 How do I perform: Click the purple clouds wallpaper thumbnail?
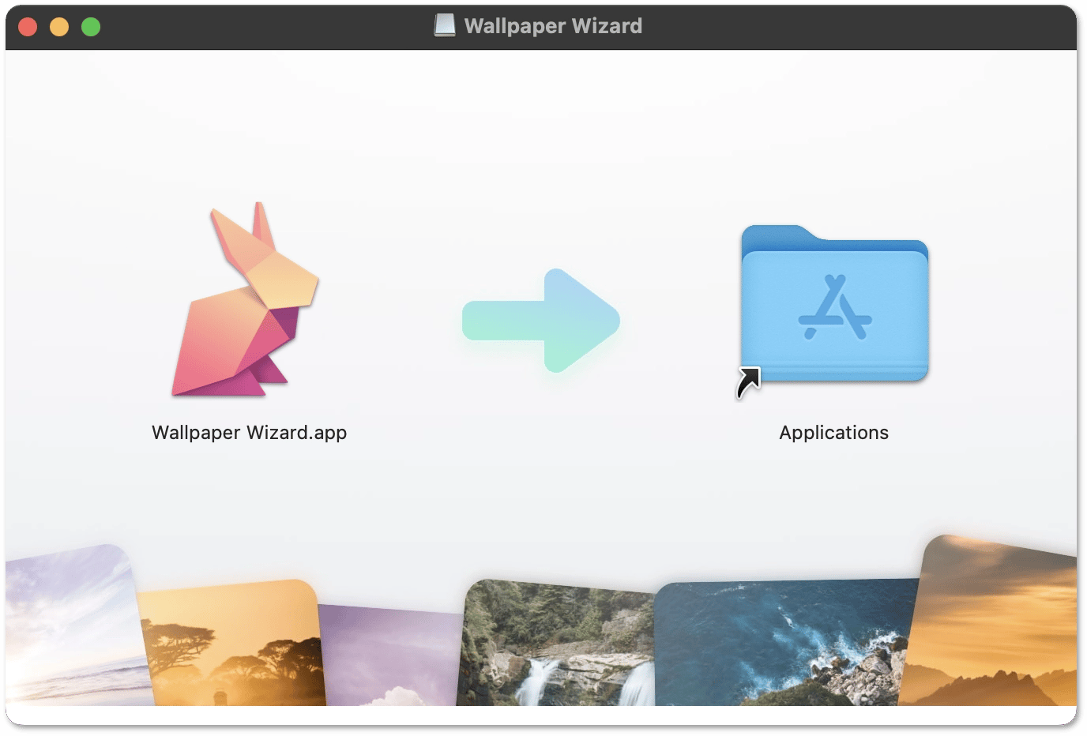pos(391,655)
